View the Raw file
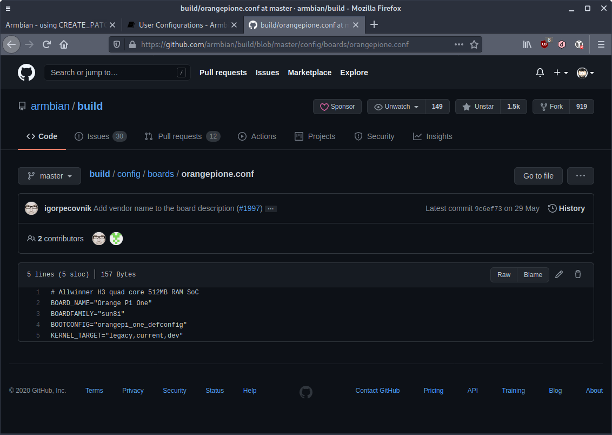 504,274
